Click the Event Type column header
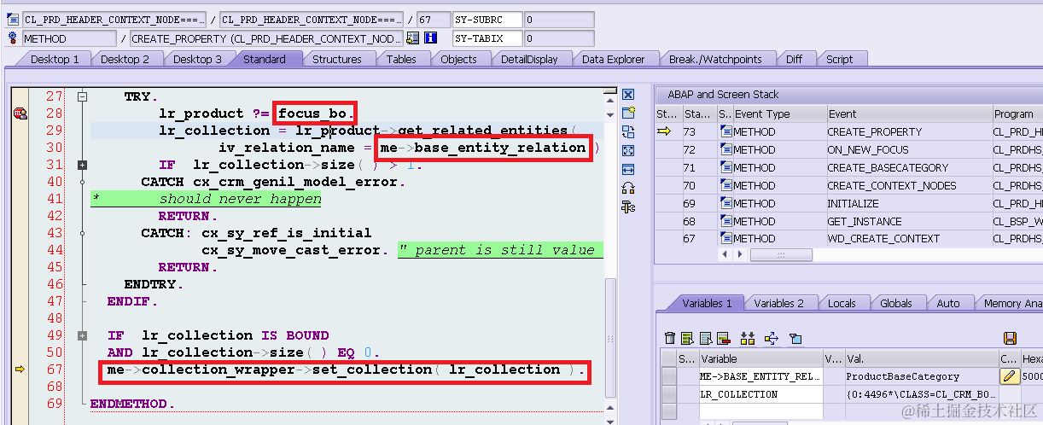The height and width of the screenshot is (425, 1043). 778,114
